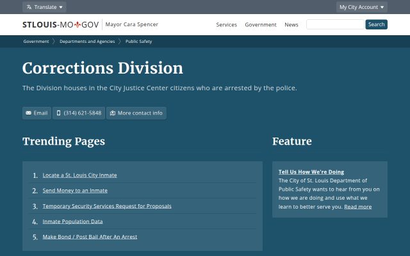
Task: Open Temporary Security Services Request for Proposals
Action: pyautogui.click(x=107, y=206)
